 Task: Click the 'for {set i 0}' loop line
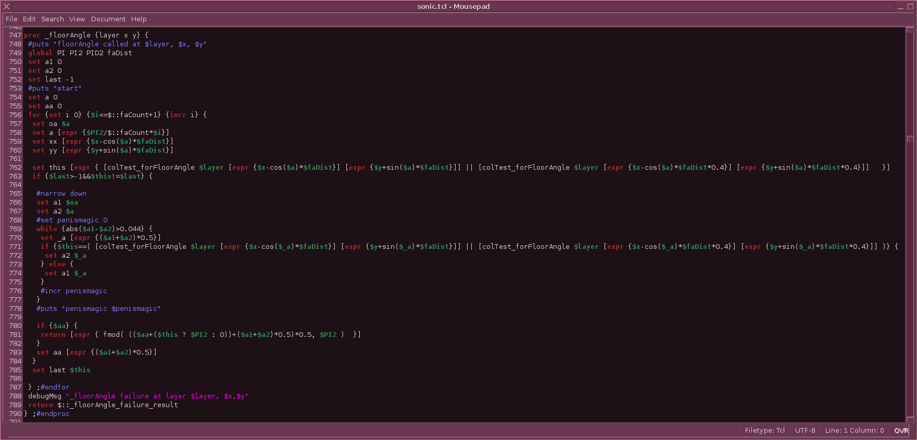point(117,115)
